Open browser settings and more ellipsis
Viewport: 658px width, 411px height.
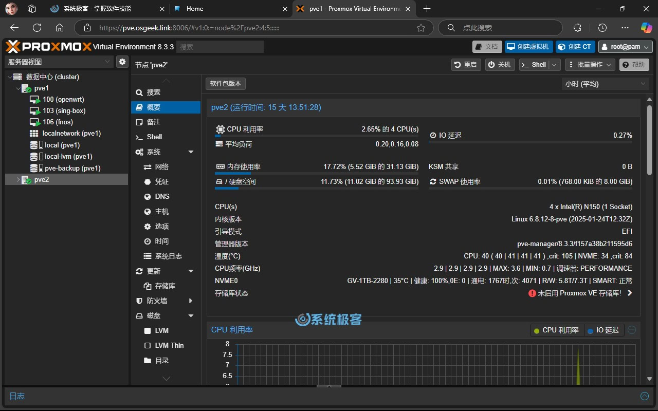pos(625,28)
